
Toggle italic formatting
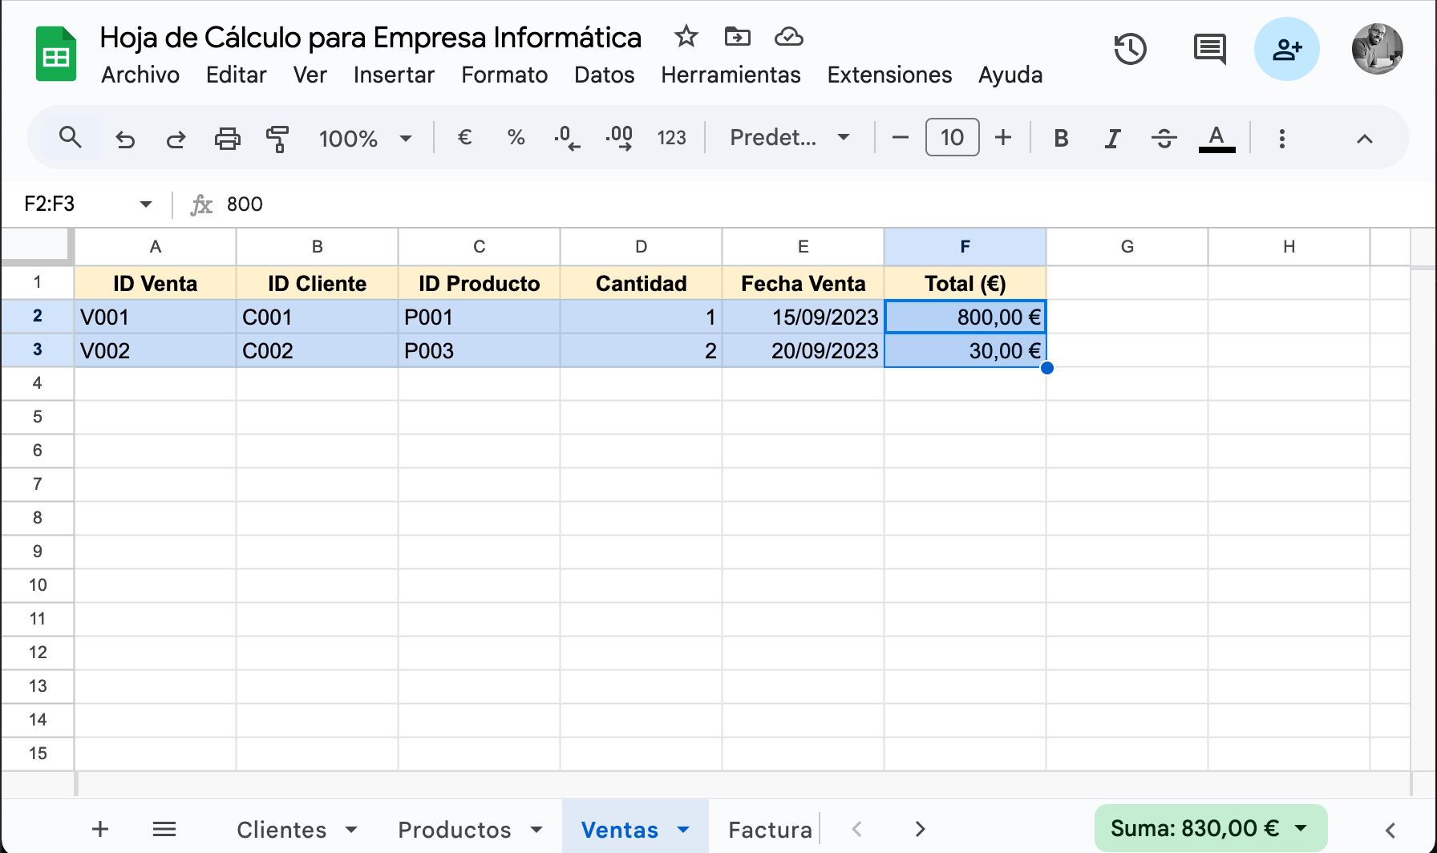click(1112, 139)
